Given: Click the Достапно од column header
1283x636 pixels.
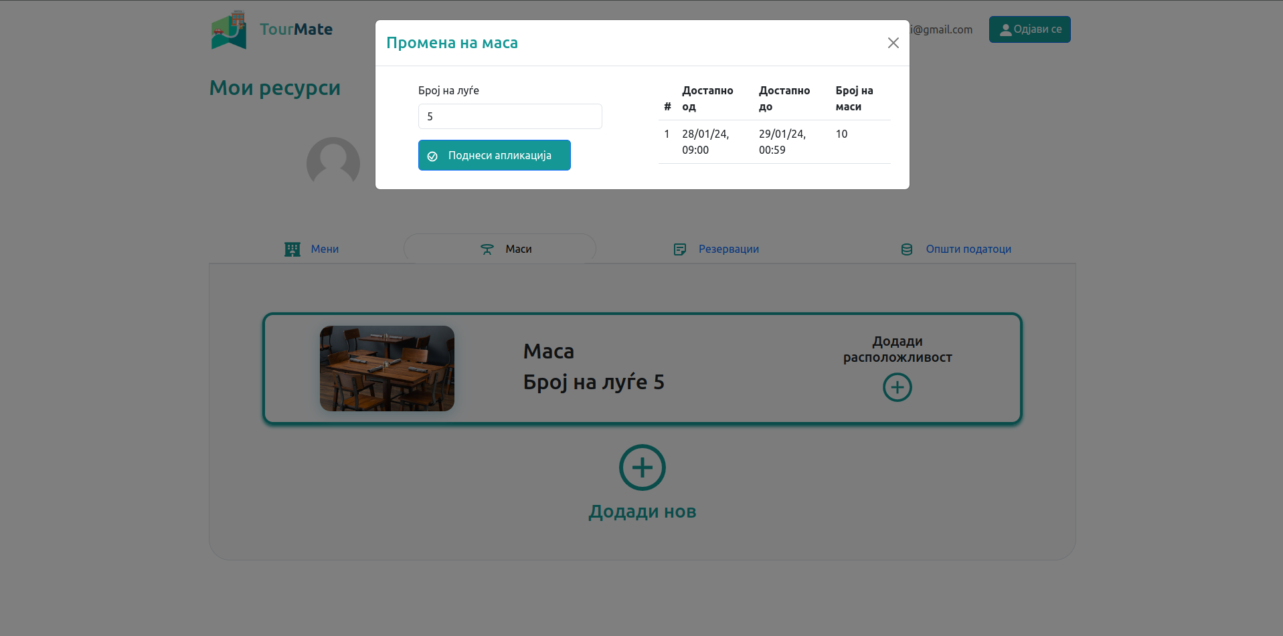Looking at the screenshot, I should (707, 98).
